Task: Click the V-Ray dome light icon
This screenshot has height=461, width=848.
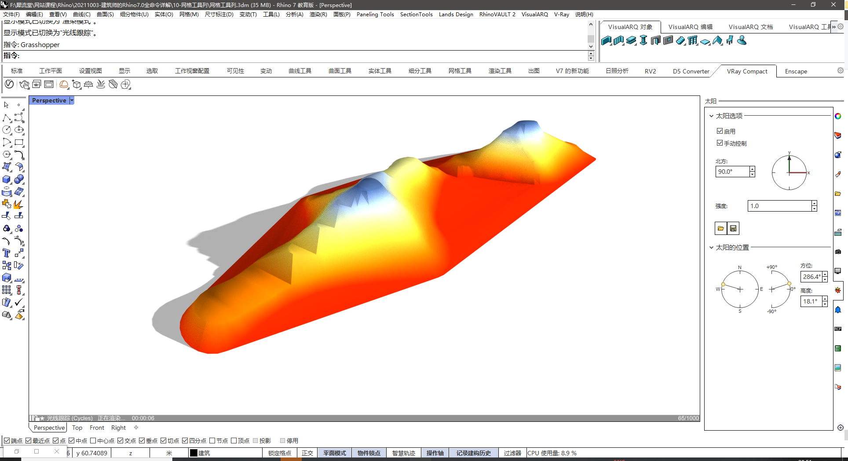Action: [64, 84]
